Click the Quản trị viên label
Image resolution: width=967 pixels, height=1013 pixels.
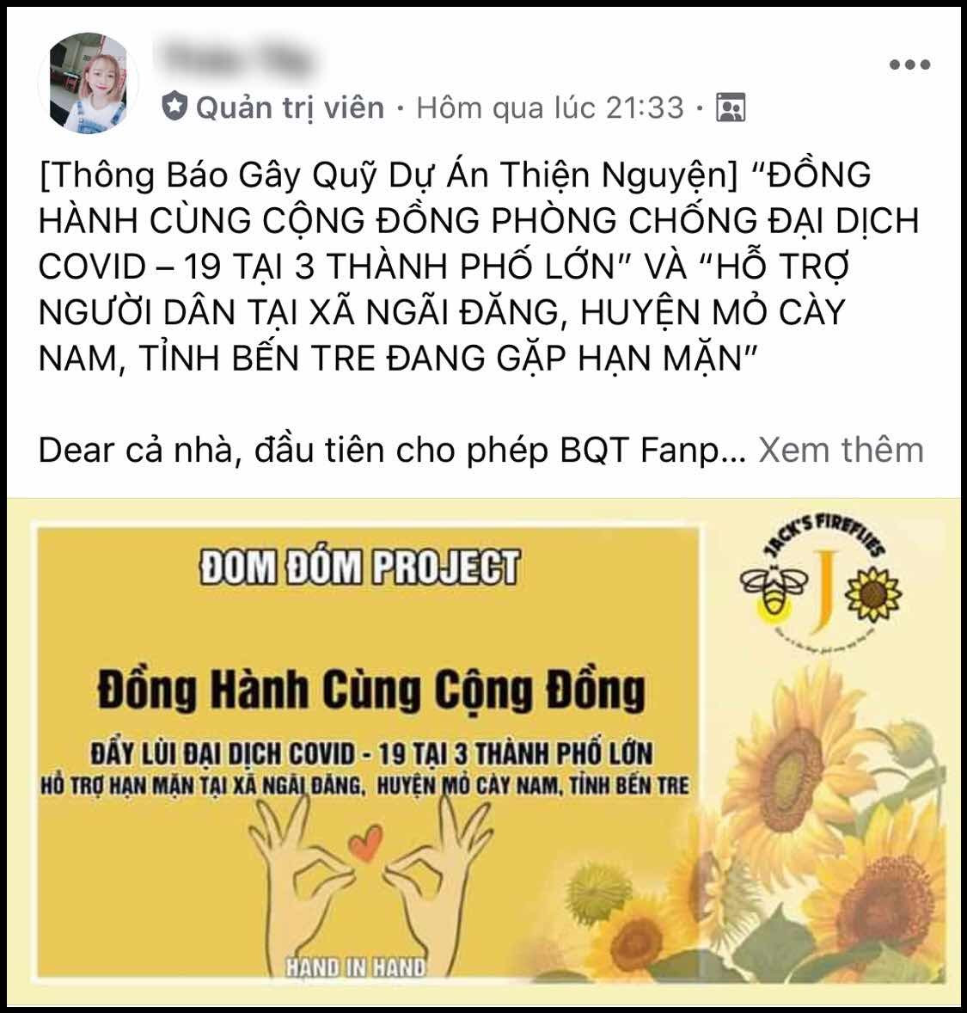click(290, 107)
